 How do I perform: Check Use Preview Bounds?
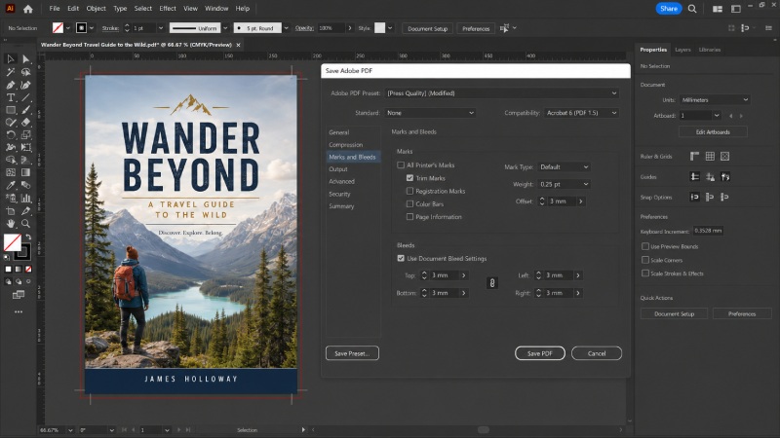(x=645, y=246)
